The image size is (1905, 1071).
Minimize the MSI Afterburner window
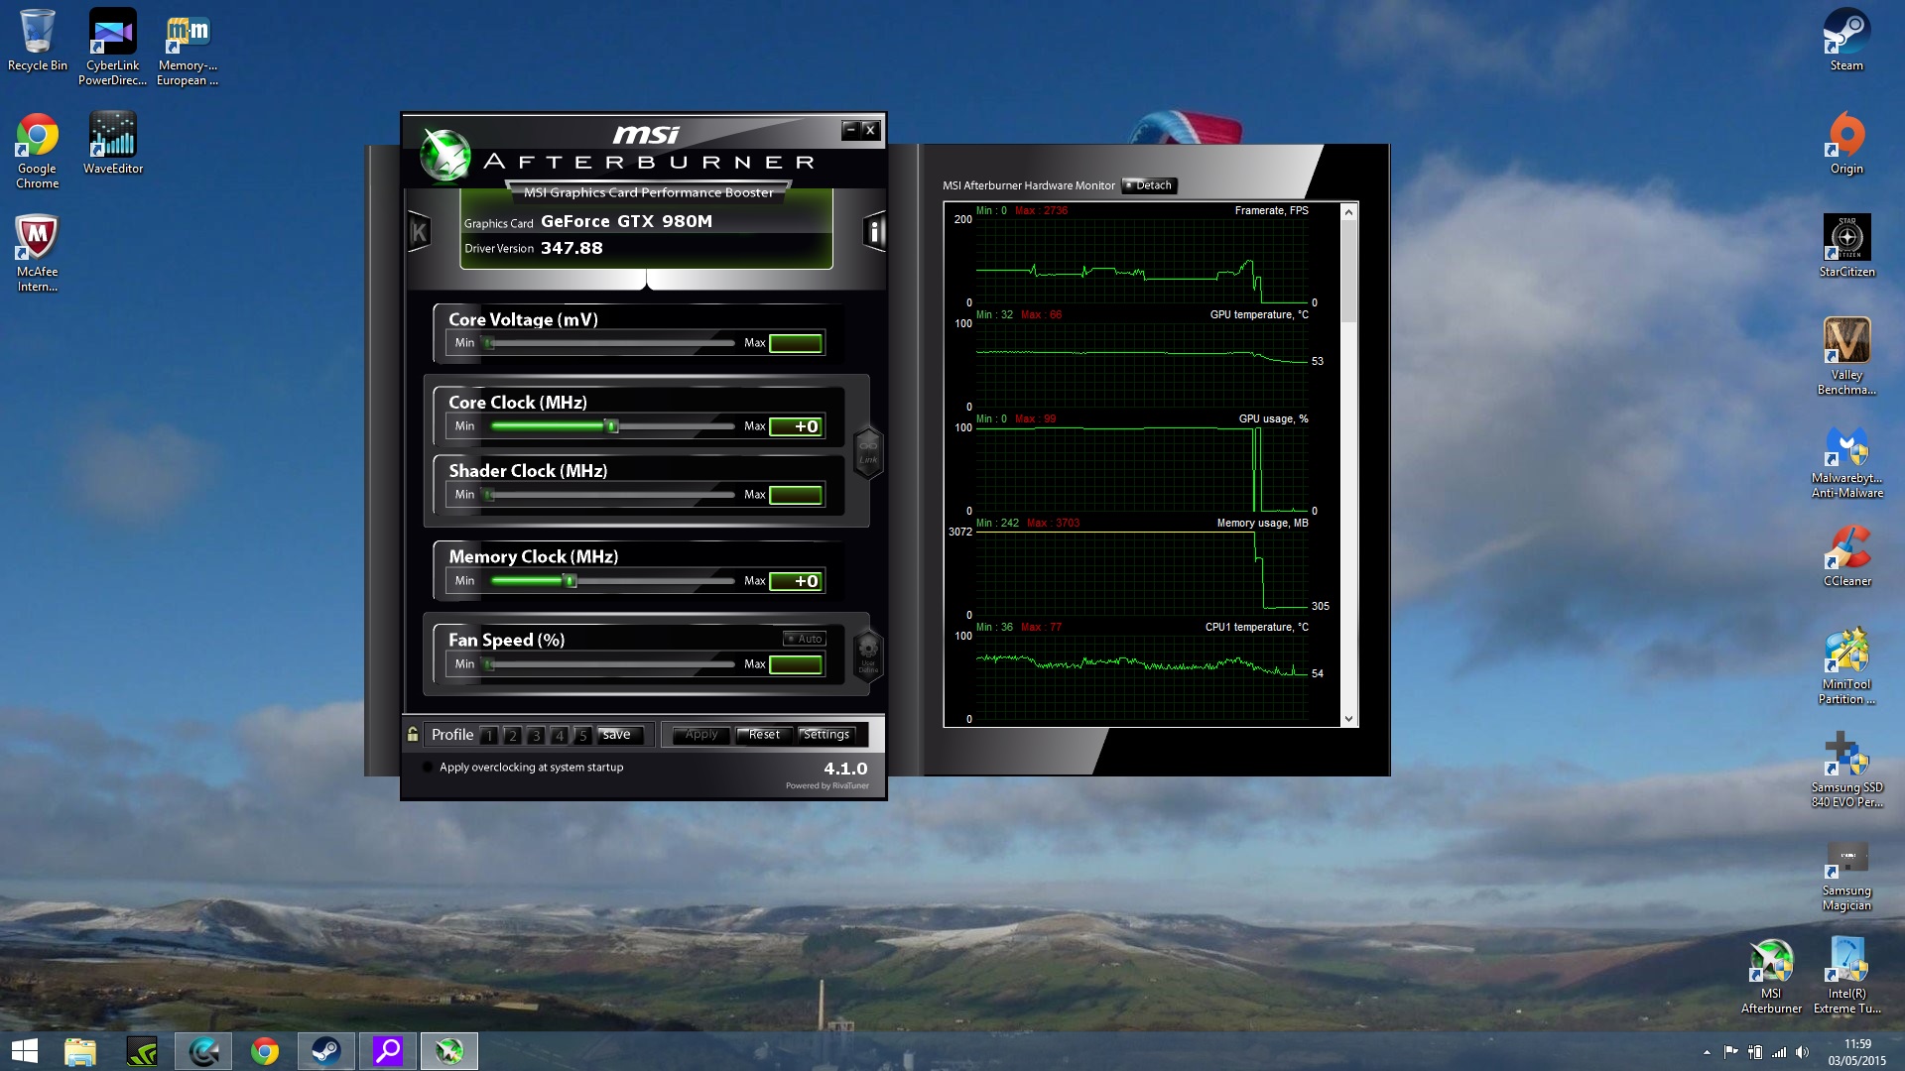coord(850,130)
